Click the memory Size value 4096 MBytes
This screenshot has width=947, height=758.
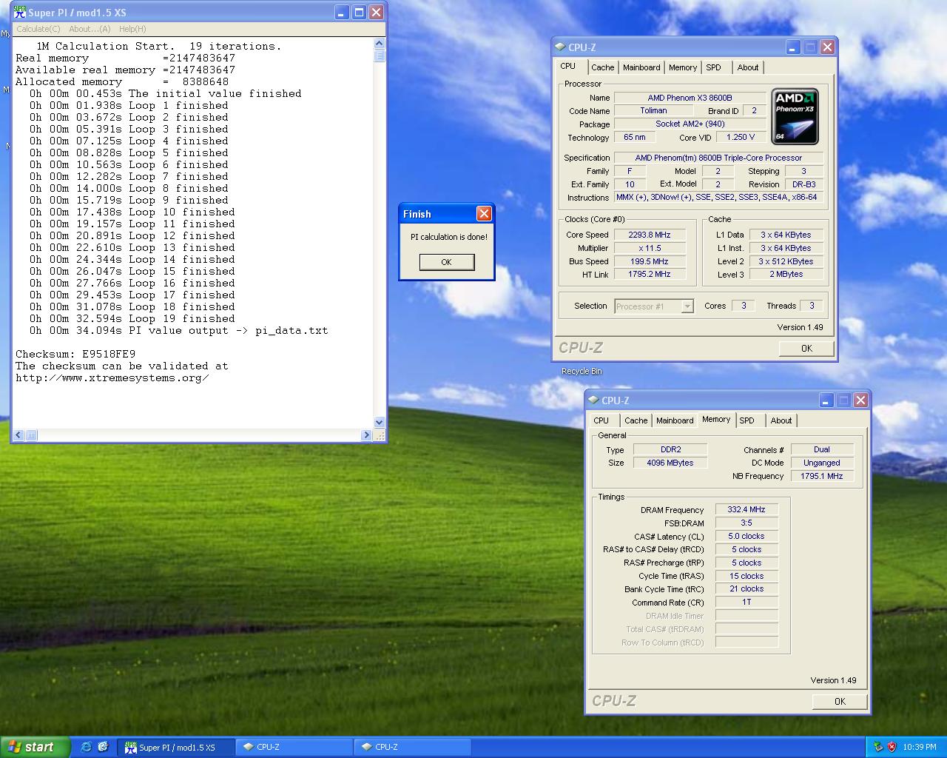point(670,463)
